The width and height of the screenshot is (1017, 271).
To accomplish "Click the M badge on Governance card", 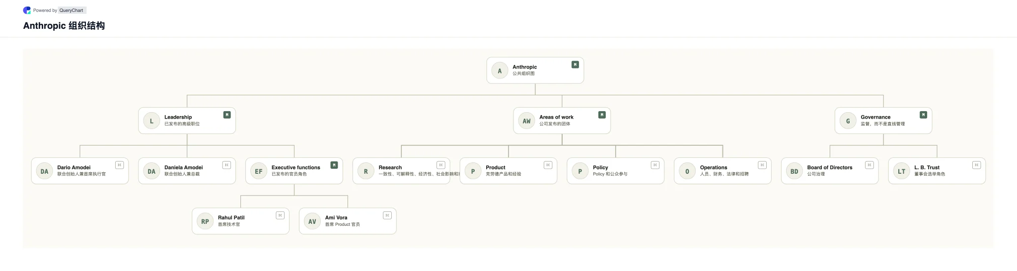I will pos(923,115).
